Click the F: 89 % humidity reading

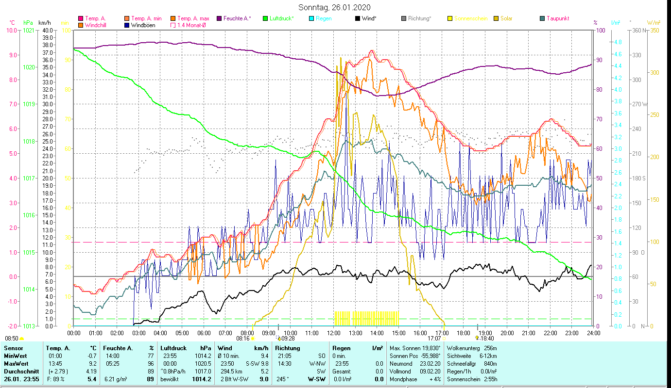click(x=56, y=379)
